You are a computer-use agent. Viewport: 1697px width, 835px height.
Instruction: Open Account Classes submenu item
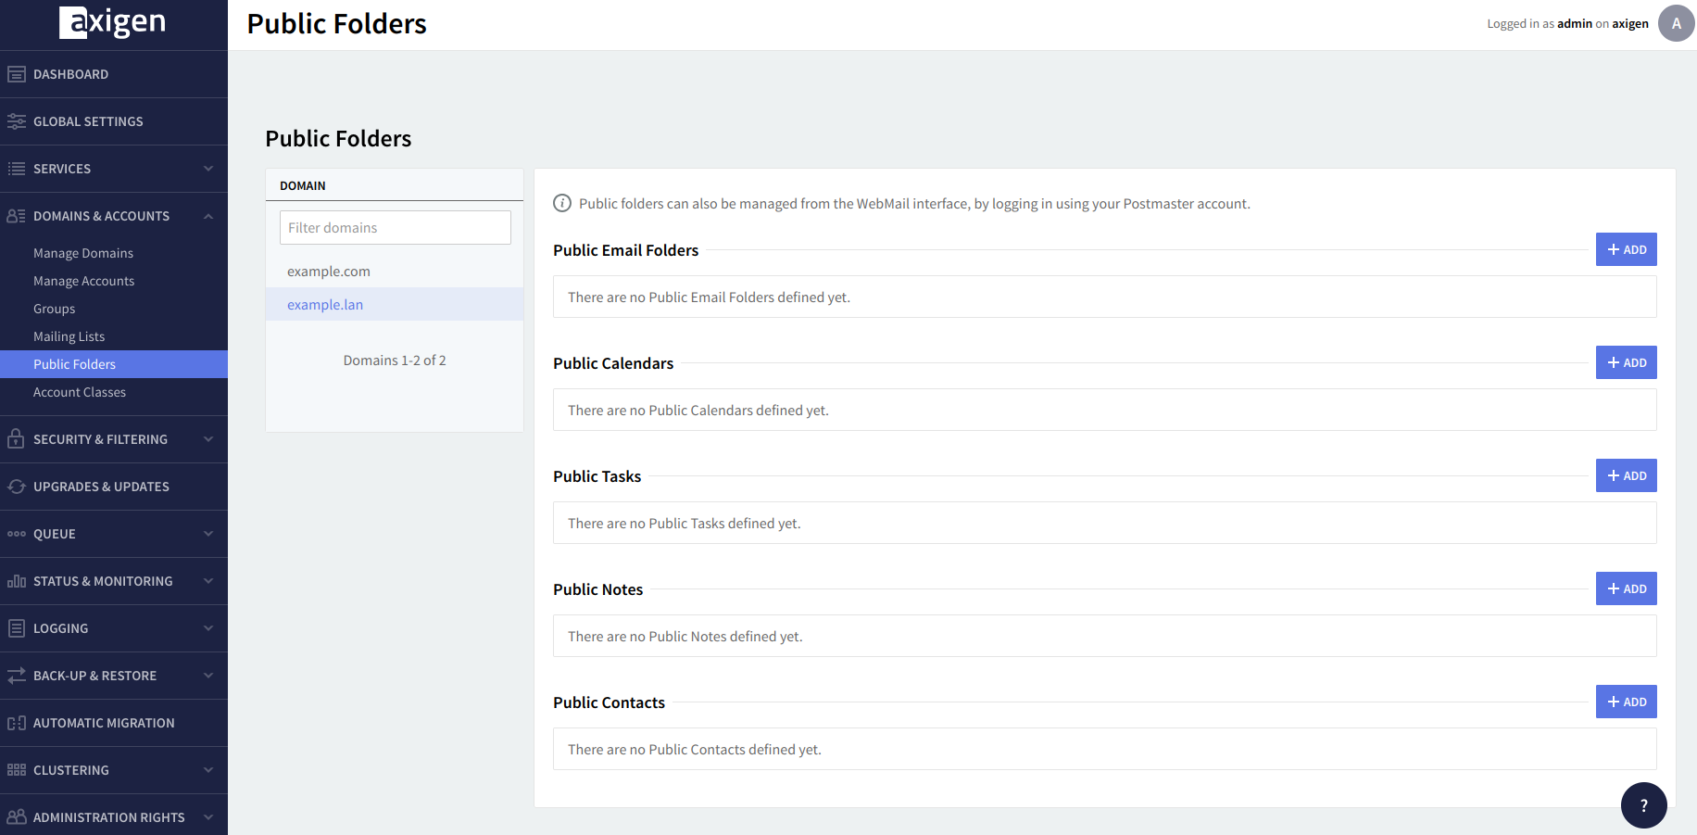point(80,392)
